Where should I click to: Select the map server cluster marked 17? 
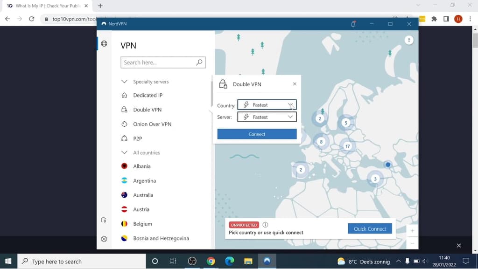point(347,146)
